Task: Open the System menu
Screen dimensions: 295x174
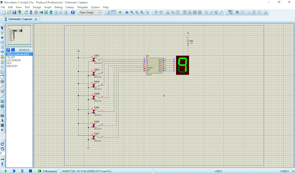Action: tap(95, 7)
